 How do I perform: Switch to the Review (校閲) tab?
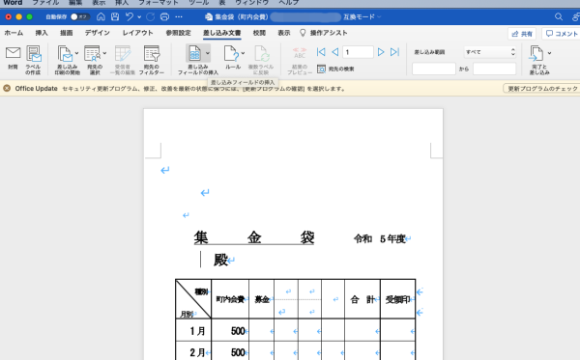coord(259,33)
